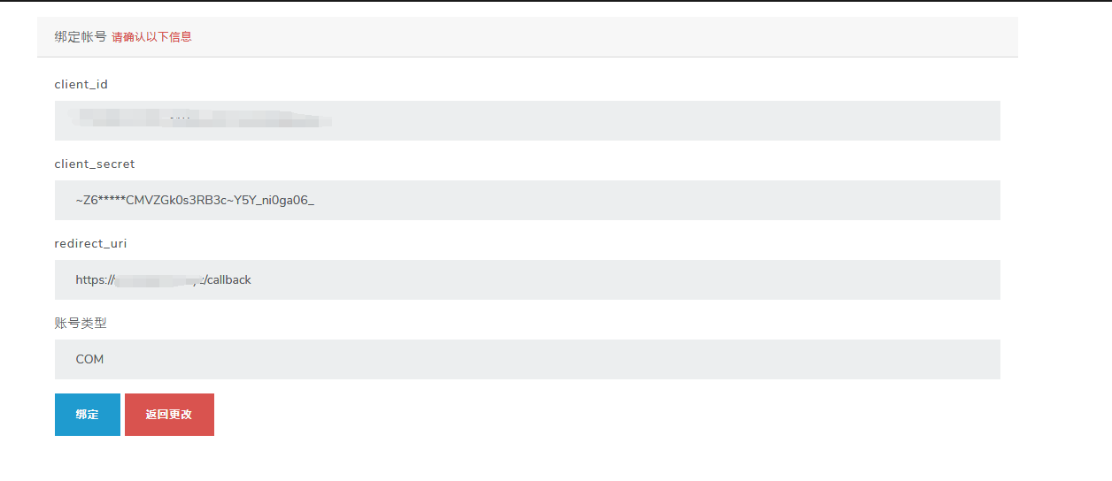Click the 账号类型 label

click(x=81, y=324)
